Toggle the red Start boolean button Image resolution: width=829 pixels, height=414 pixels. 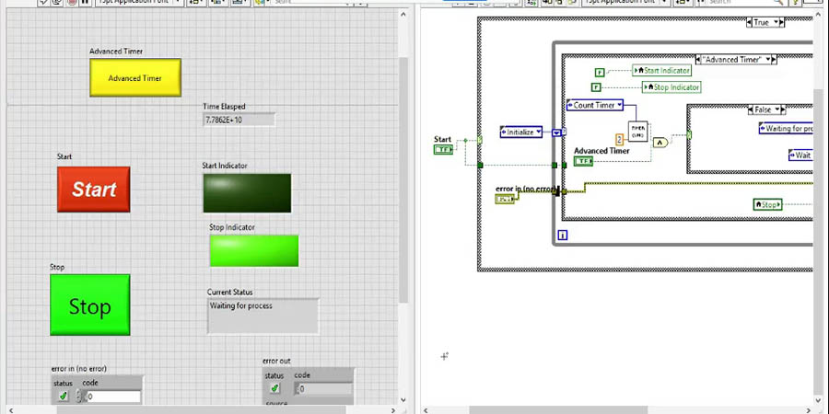tap(94, 190)
